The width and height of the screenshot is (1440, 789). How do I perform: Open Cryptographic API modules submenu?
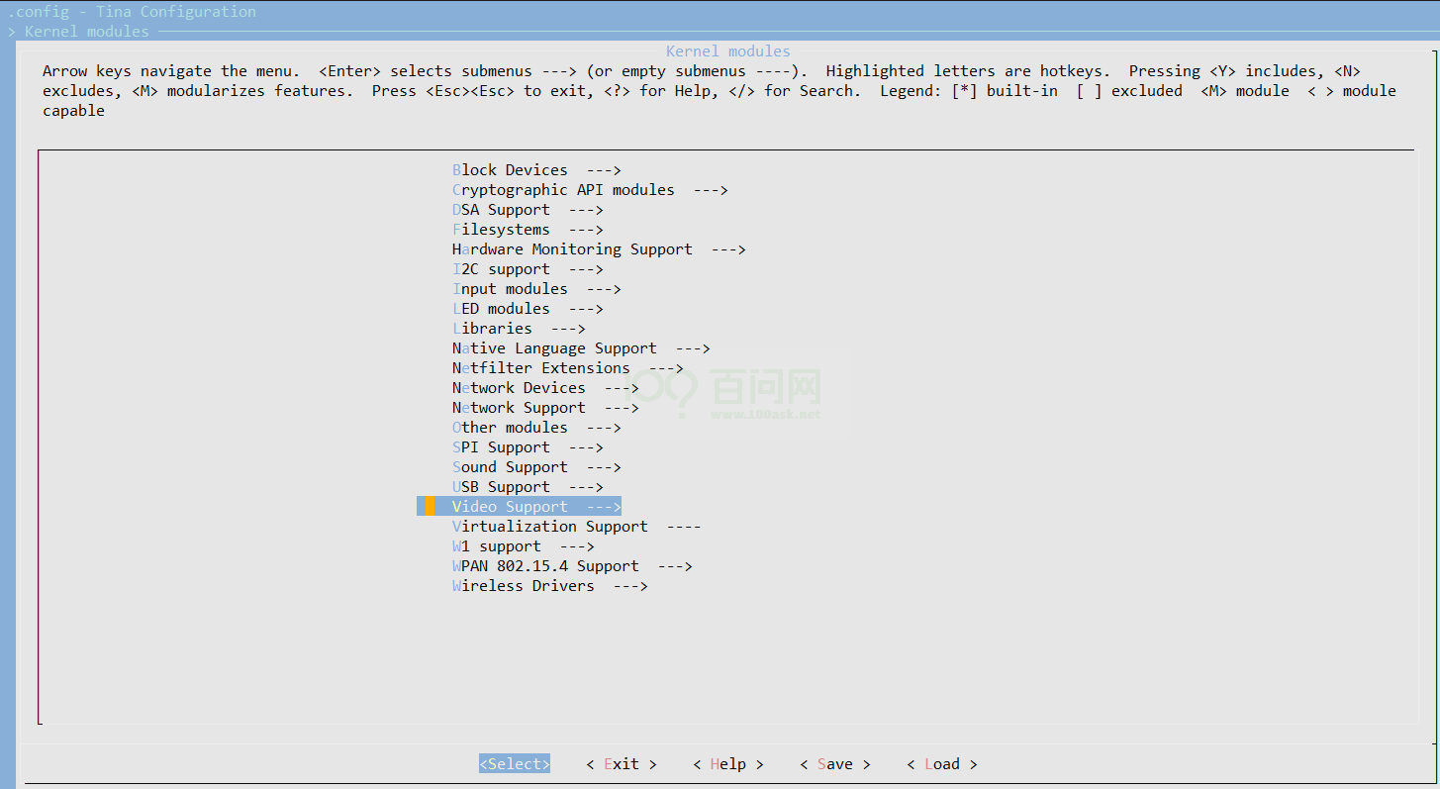point(590,190)
